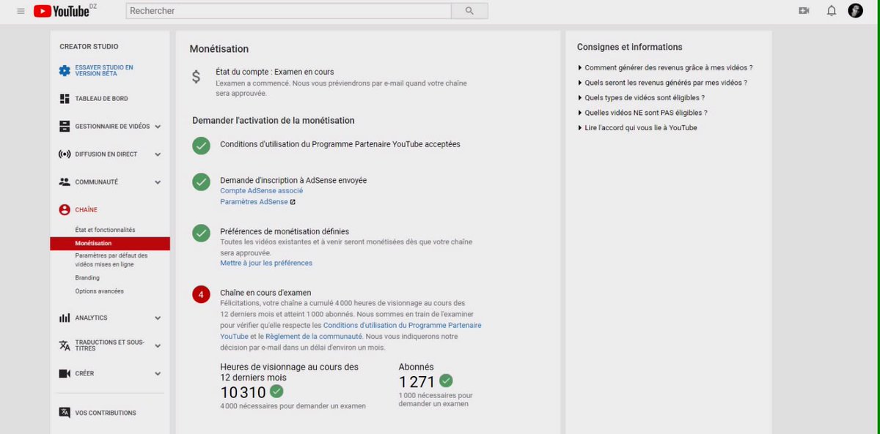Screen dimensions: 880x434
Task: Click the red step 4 circle
Action: click(201, 294)
